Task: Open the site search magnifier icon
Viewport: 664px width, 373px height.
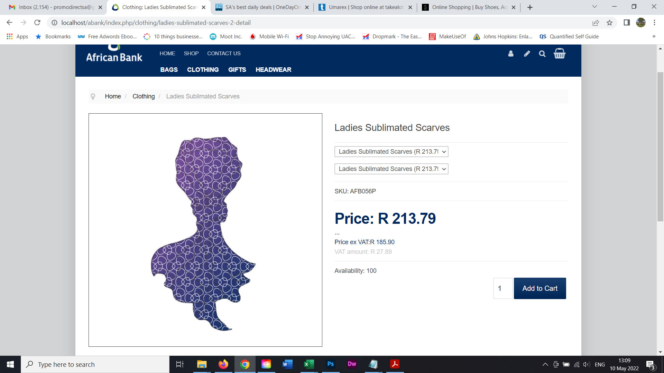Action: (x=542, y=54)
